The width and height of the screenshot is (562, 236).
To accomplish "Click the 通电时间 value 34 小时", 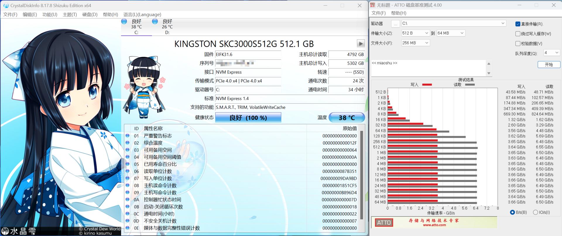I will coord(347,90).
